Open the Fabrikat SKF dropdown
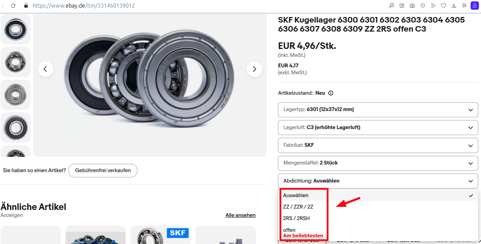 (378, 145)
